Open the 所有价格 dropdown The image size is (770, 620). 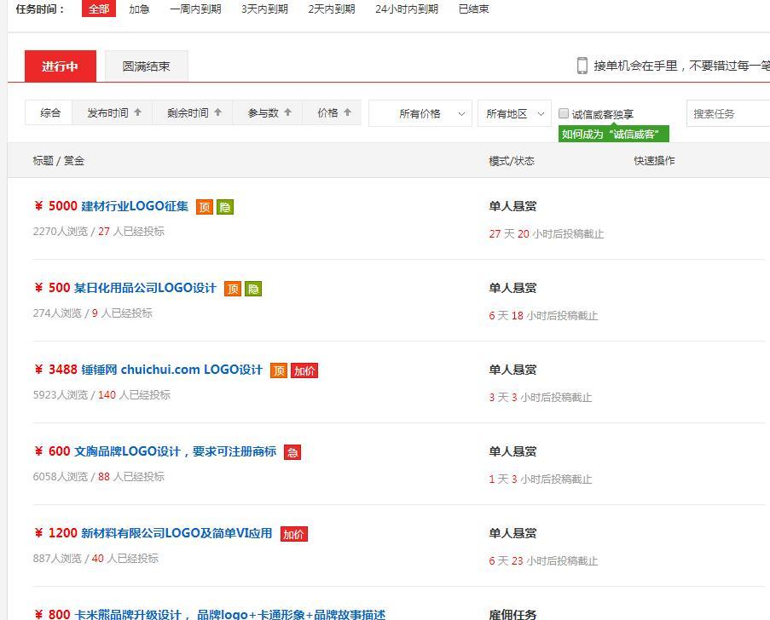[x=420, y=114]
